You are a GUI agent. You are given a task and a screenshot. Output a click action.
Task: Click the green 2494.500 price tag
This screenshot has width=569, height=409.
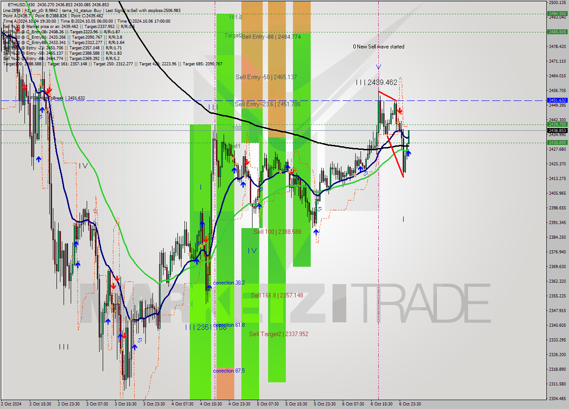point(557,13)
